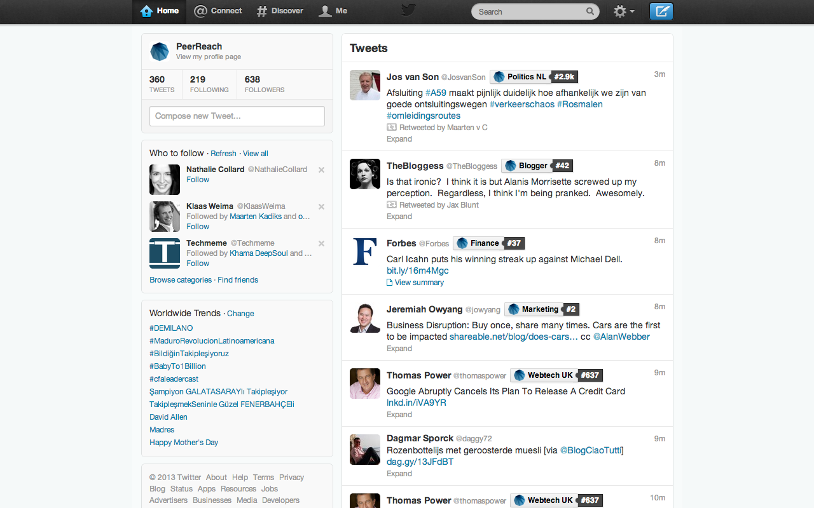Open Browse categories link
Screen dimensions: 814x508
[x=181, y=280]
